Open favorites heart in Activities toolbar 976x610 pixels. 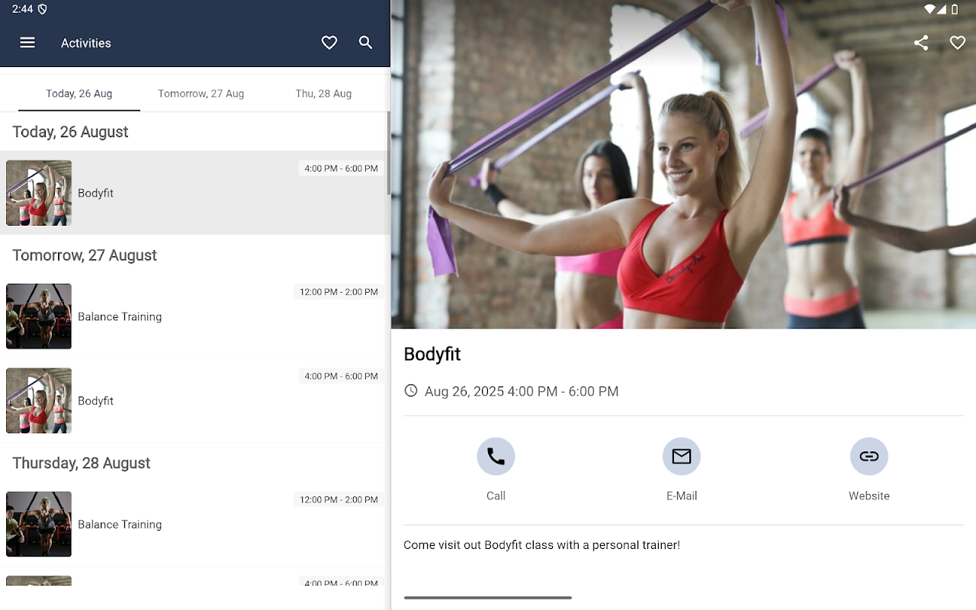pyautogui.click(x=329, y=43)
